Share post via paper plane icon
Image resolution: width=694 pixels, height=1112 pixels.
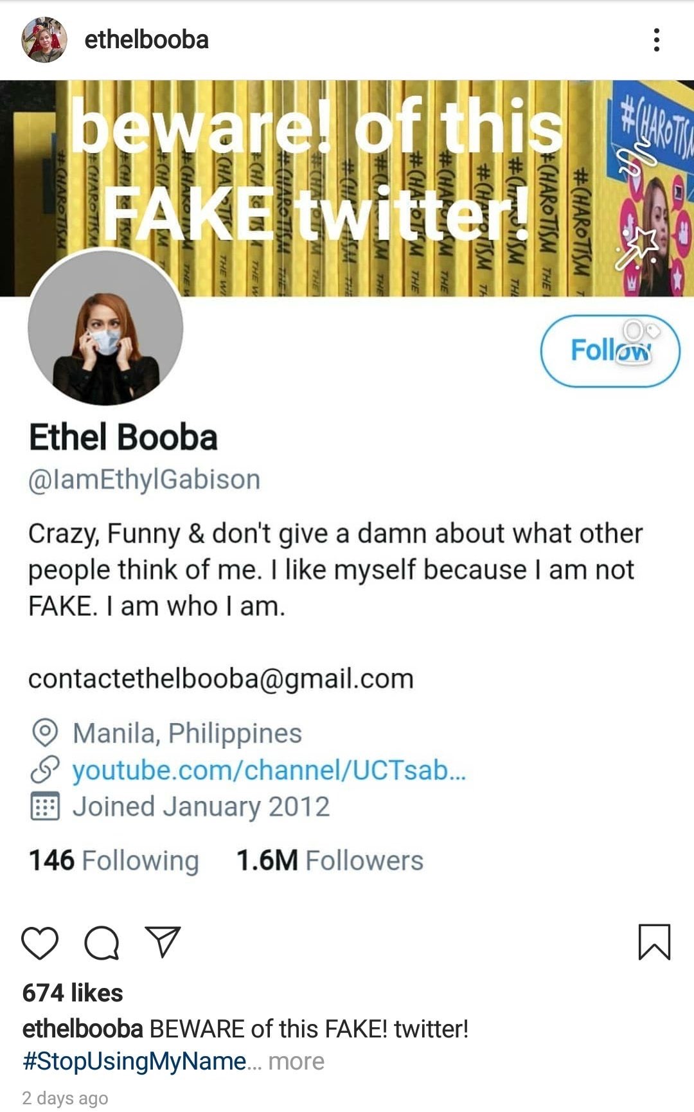(163, 942)
